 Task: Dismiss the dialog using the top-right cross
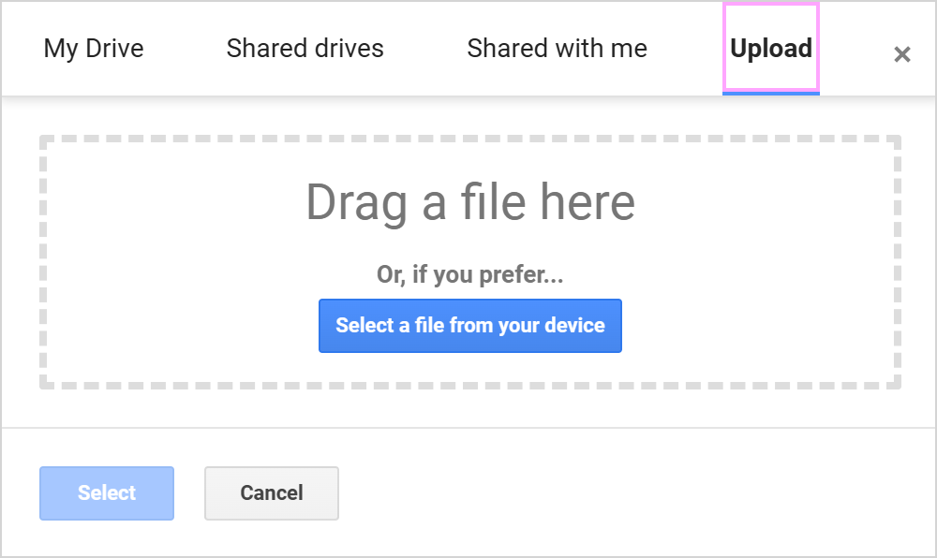[901, 54]
